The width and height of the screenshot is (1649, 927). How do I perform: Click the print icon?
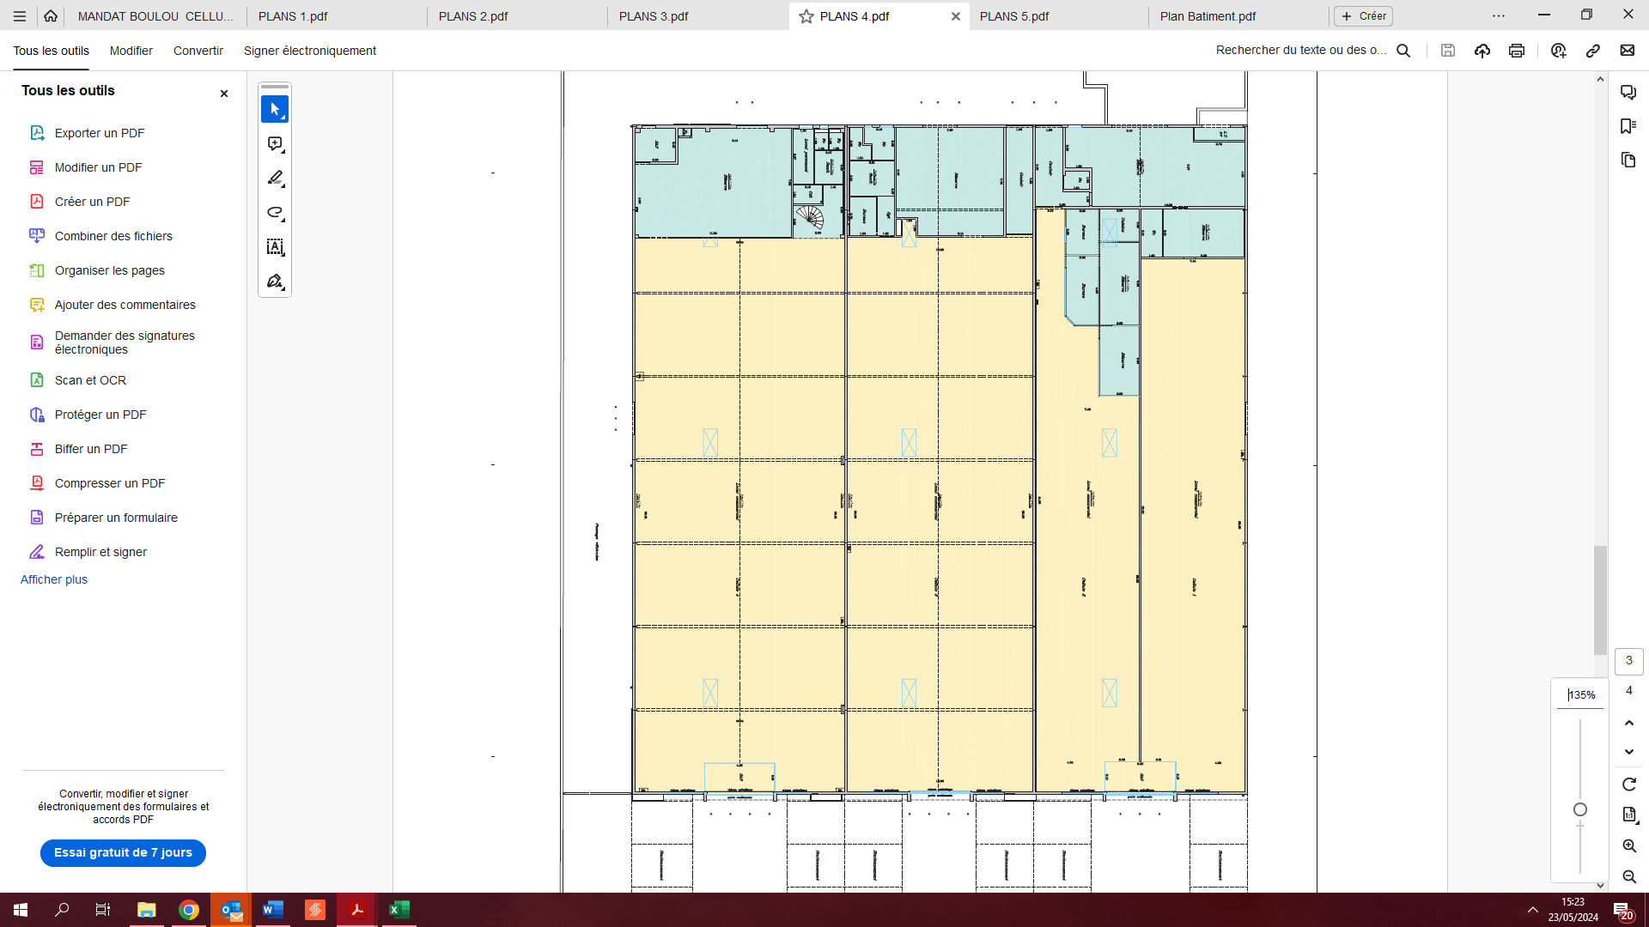coord(1517,51)
